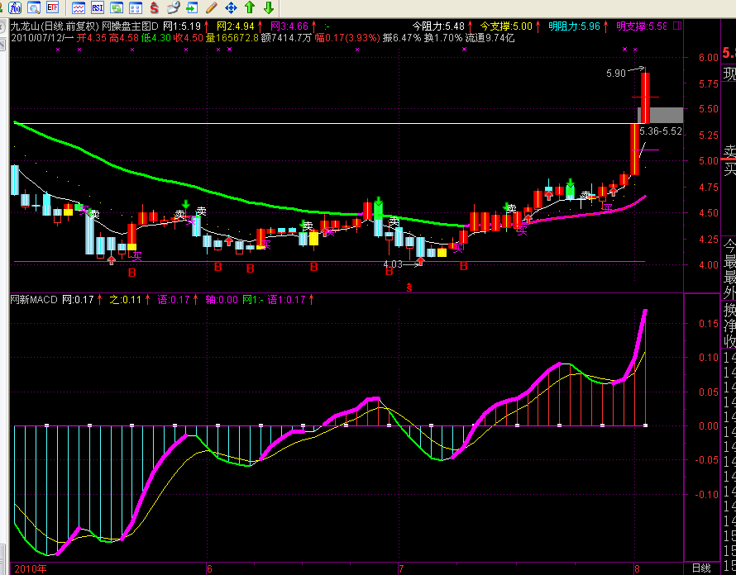Open the line chart view icon
The image size is (736, 575).
click(78, 7)
